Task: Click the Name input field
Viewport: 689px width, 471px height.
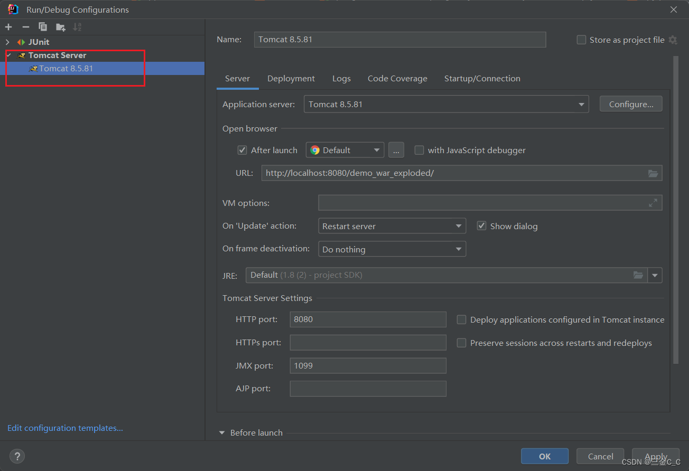Action: pyautogui.click(x=400, y=40)
